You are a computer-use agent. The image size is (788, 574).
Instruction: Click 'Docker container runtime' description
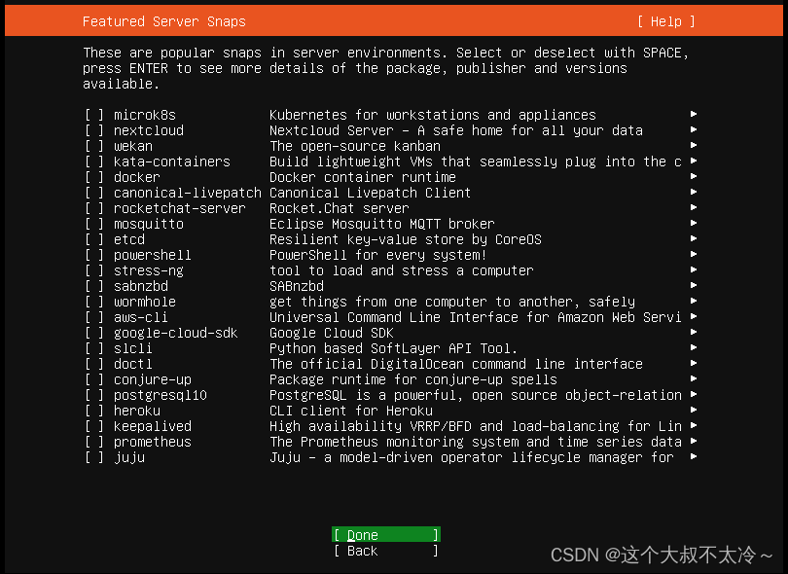click(x=362, y=177)
